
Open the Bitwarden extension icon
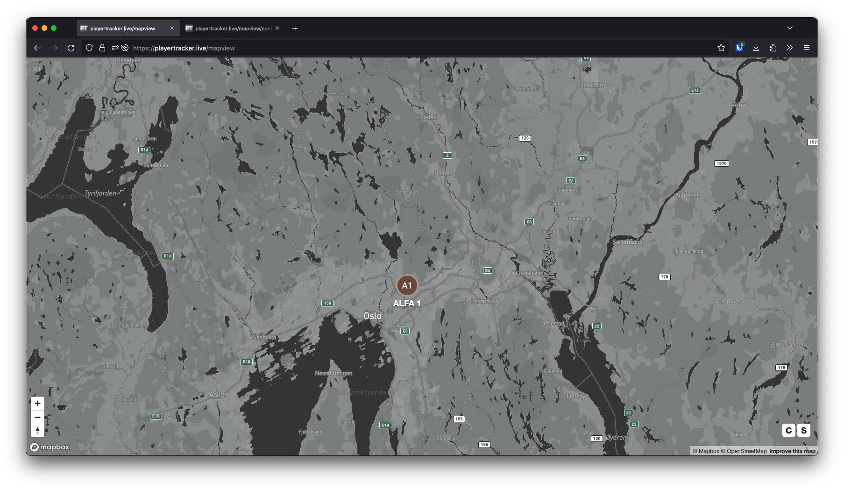click(739, 48)
